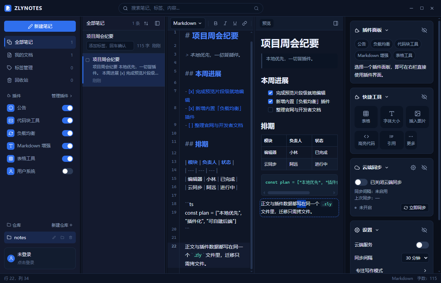This screenshot has width=441, height=283.
Task: Open 标签管理 in the sidebar
Action: pos(40,68)
